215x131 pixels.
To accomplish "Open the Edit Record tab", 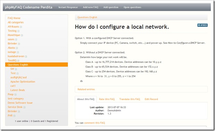I will tap(151, 99).
